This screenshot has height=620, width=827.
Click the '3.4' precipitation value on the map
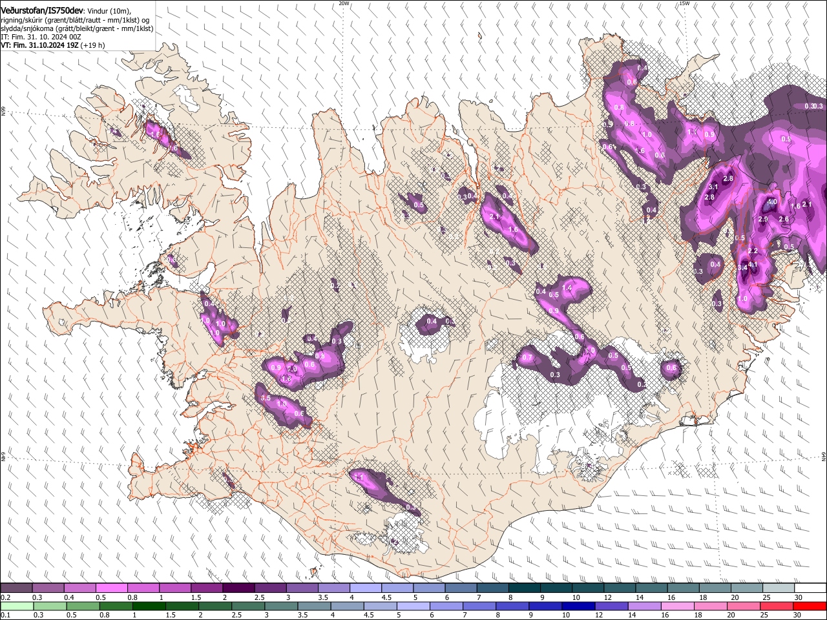click(x=742, y=267)
